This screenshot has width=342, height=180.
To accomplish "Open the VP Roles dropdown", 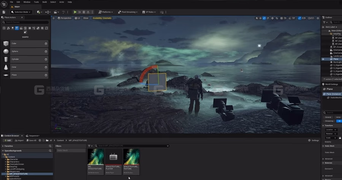I will [149, 12].
